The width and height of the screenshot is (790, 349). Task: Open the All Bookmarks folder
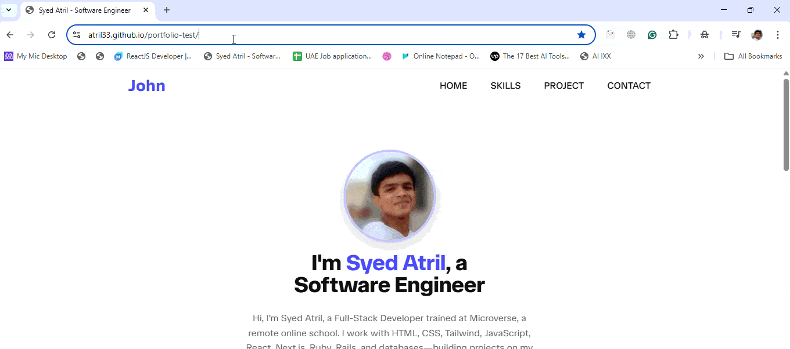coord(753,56)
